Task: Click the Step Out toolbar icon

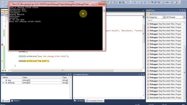Action: (x=158, y=2)
